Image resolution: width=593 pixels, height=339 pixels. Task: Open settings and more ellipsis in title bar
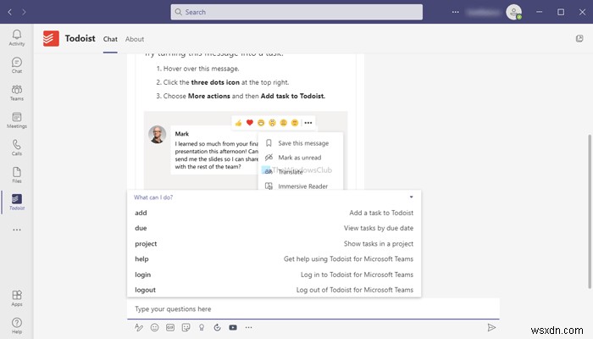pyautogui.click(x=456, y=12)
